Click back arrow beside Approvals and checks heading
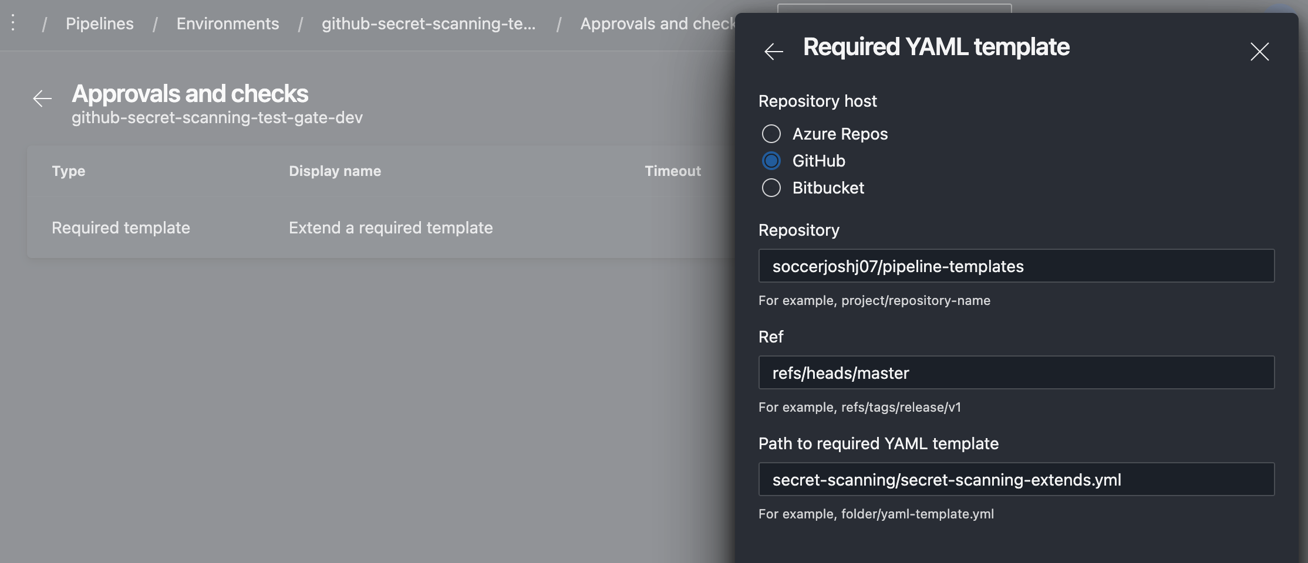Screen dimensions: 1308x563 pos(42,99)
